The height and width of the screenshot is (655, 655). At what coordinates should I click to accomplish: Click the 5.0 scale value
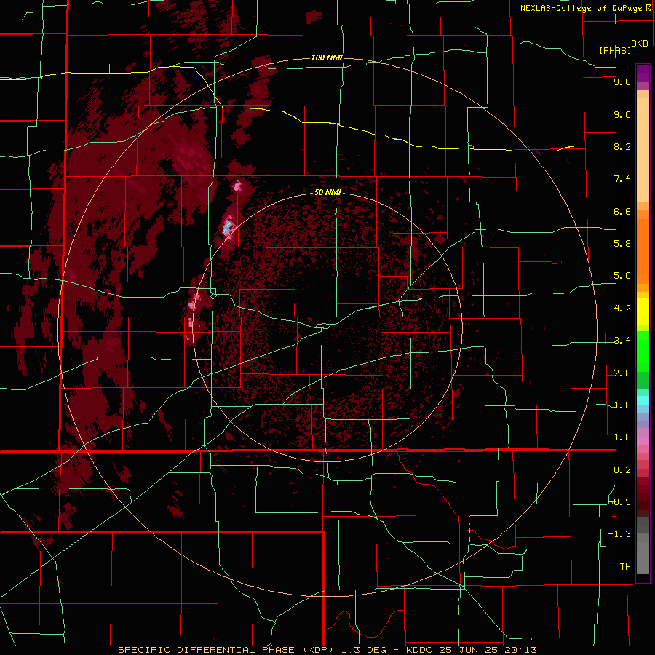[622, 276]
